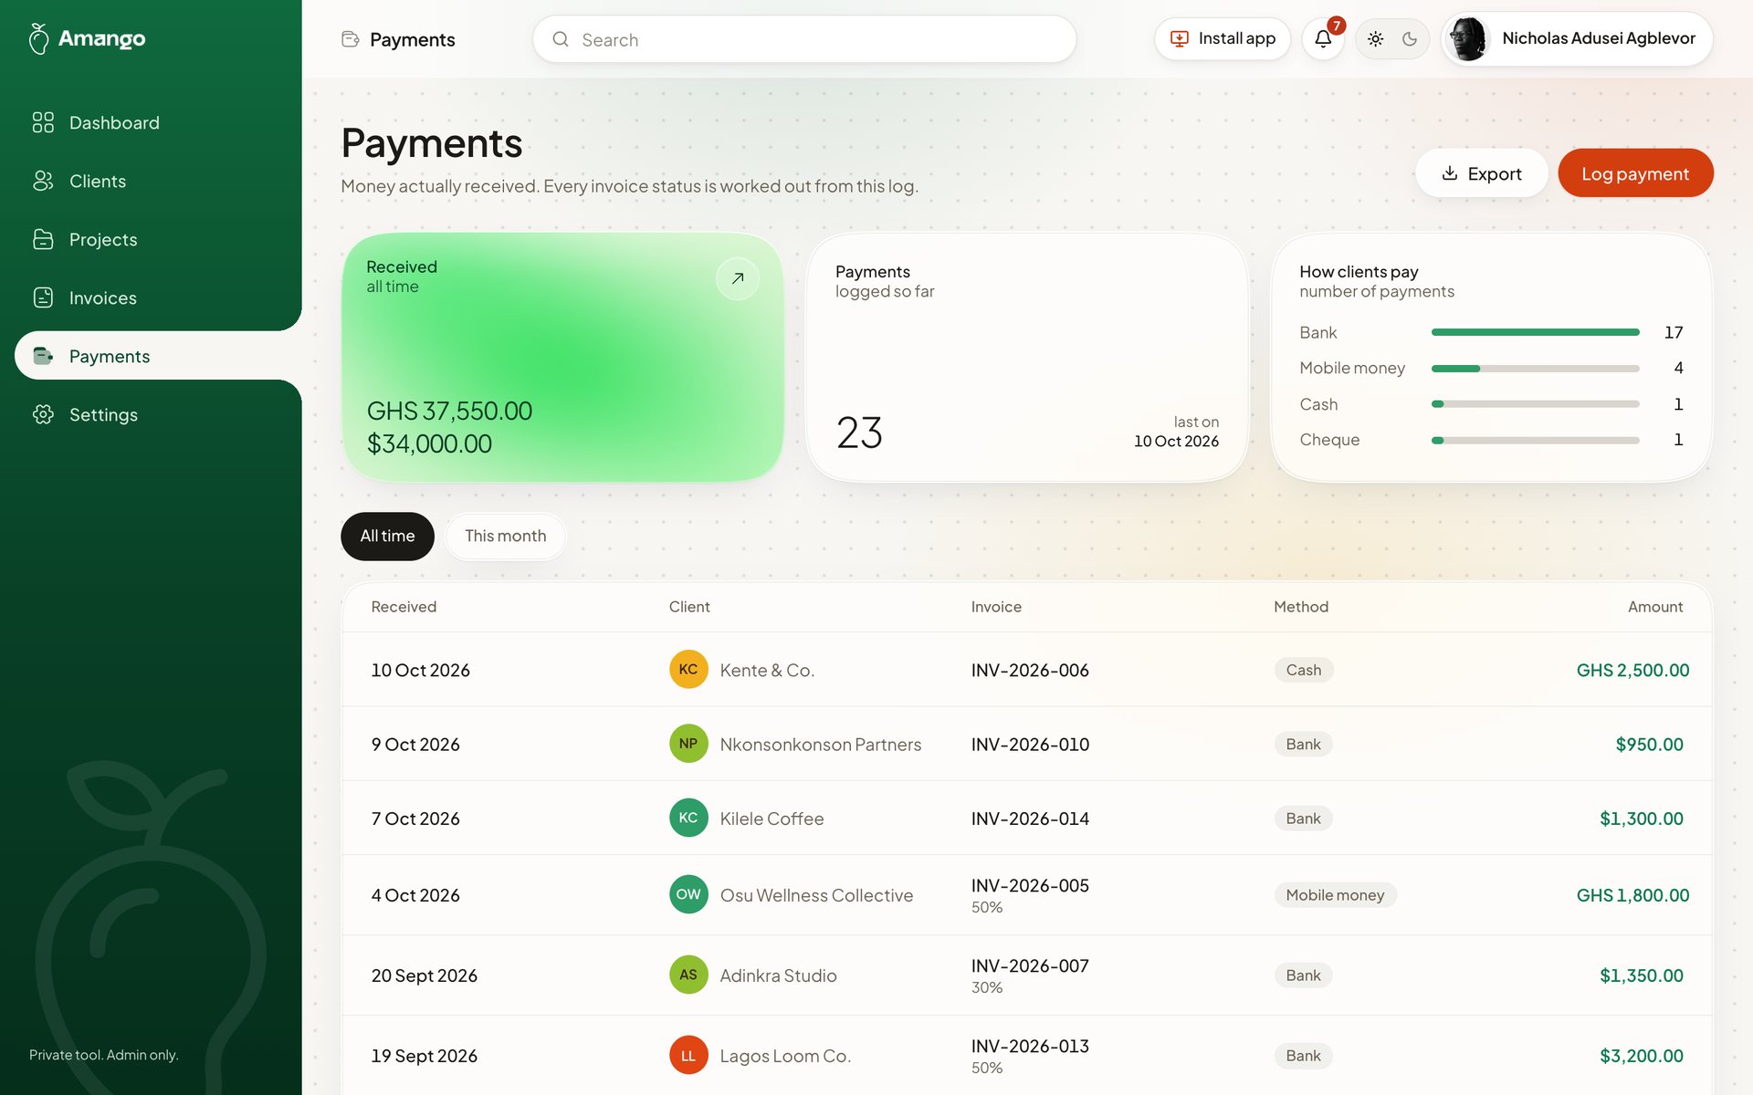
Task: Go to Invoices in the sidebar
Action: click(x=152, y=297)
